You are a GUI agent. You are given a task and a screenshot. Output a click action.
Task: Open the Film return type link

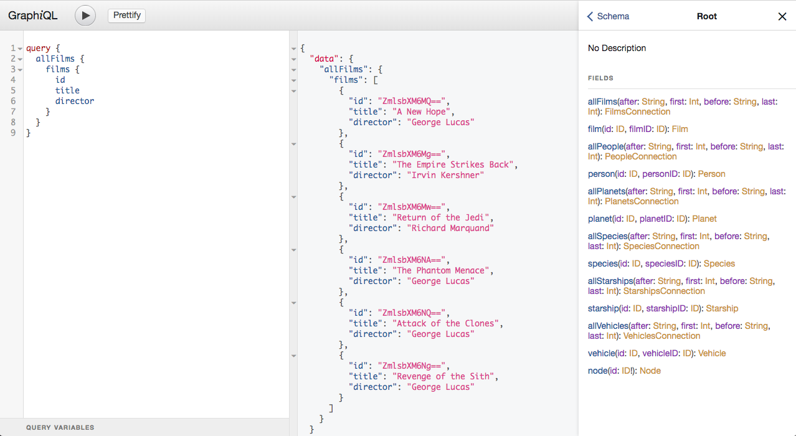[680, 129]
